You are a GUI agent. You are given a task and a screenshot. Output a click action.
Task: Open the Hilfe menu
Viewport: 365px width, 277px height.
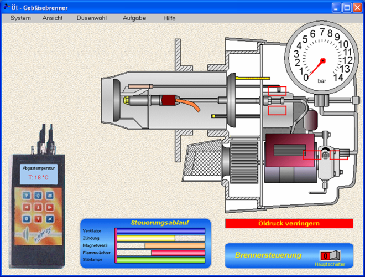click(169, 18)
